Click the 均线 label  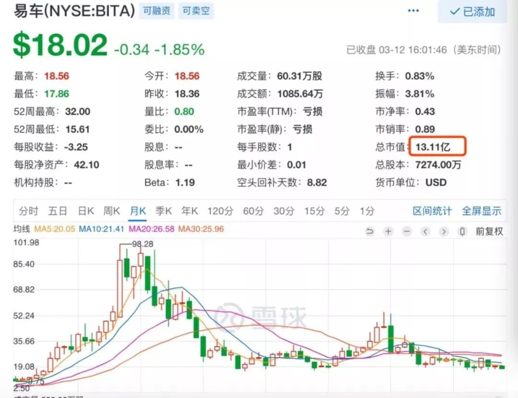tap(22, 229)
